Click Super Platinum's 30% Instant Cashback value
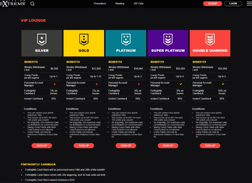The height and width of the screenshot is (183, 252). point(180,99)
